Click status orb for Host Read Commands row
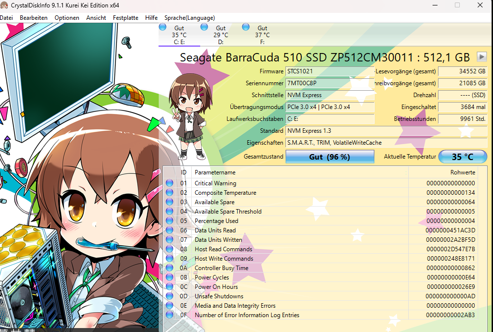This screenshot has width=493, height=332. pos(169,249)
